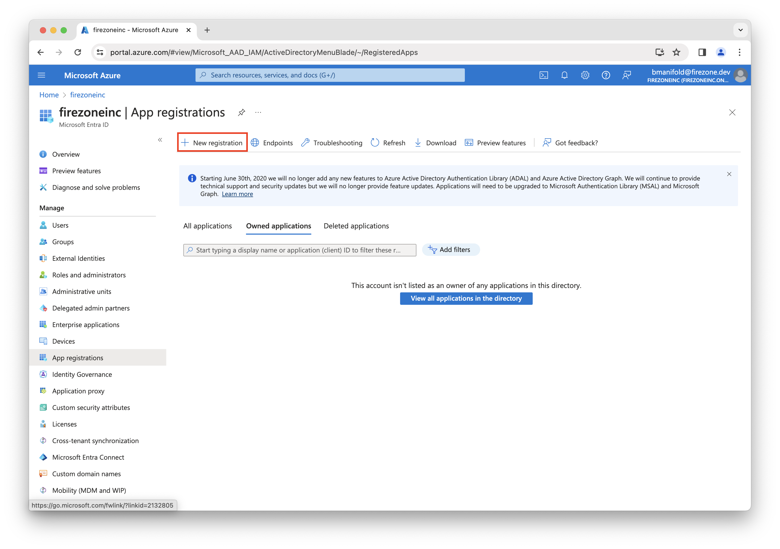Open the portal hamburger menu
Screen dimensions: 780x549
point(41,75)
